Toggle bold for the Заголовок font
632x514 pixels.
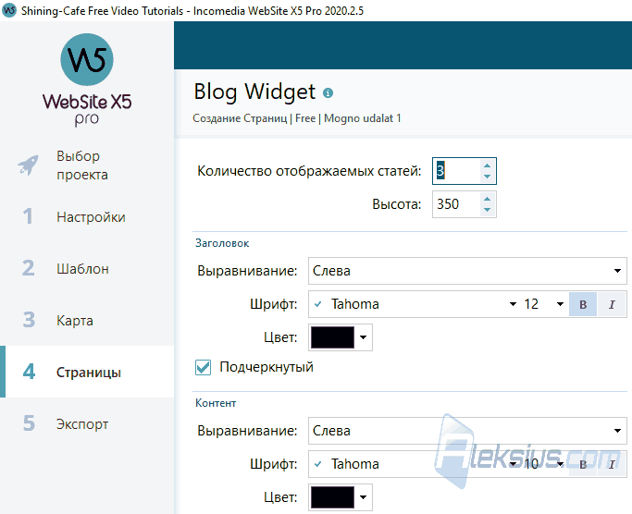[x=583, y=304]
